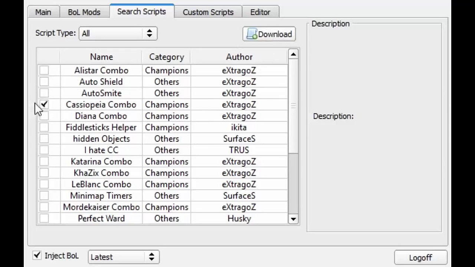The height and width of the screenshot is (267, 475).
Task: Click the script list scrollbar thumb
Action: [x=293, y=106]
